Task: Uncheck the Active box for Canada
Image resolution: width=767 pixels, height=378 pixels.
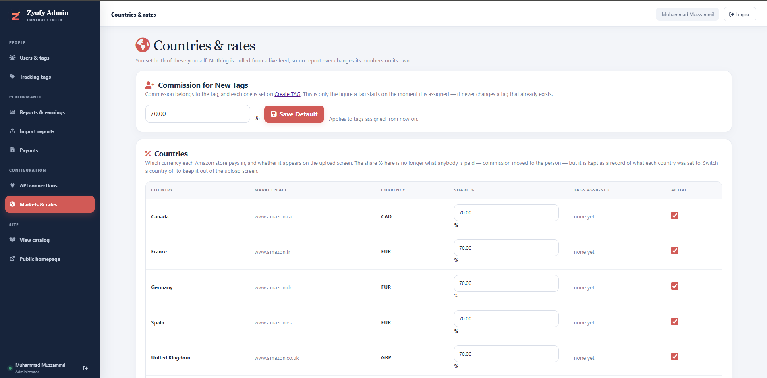Action: point(675,216)
